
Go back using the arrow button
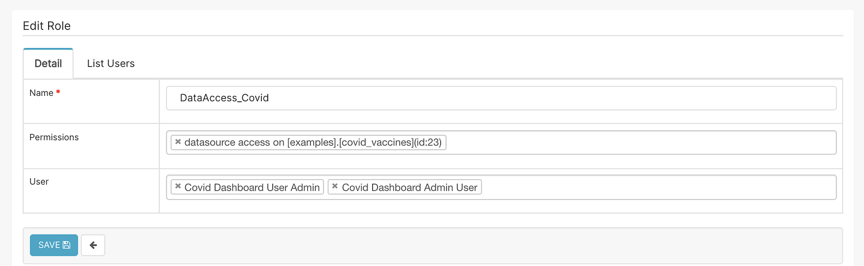click(x=93, y=246)
